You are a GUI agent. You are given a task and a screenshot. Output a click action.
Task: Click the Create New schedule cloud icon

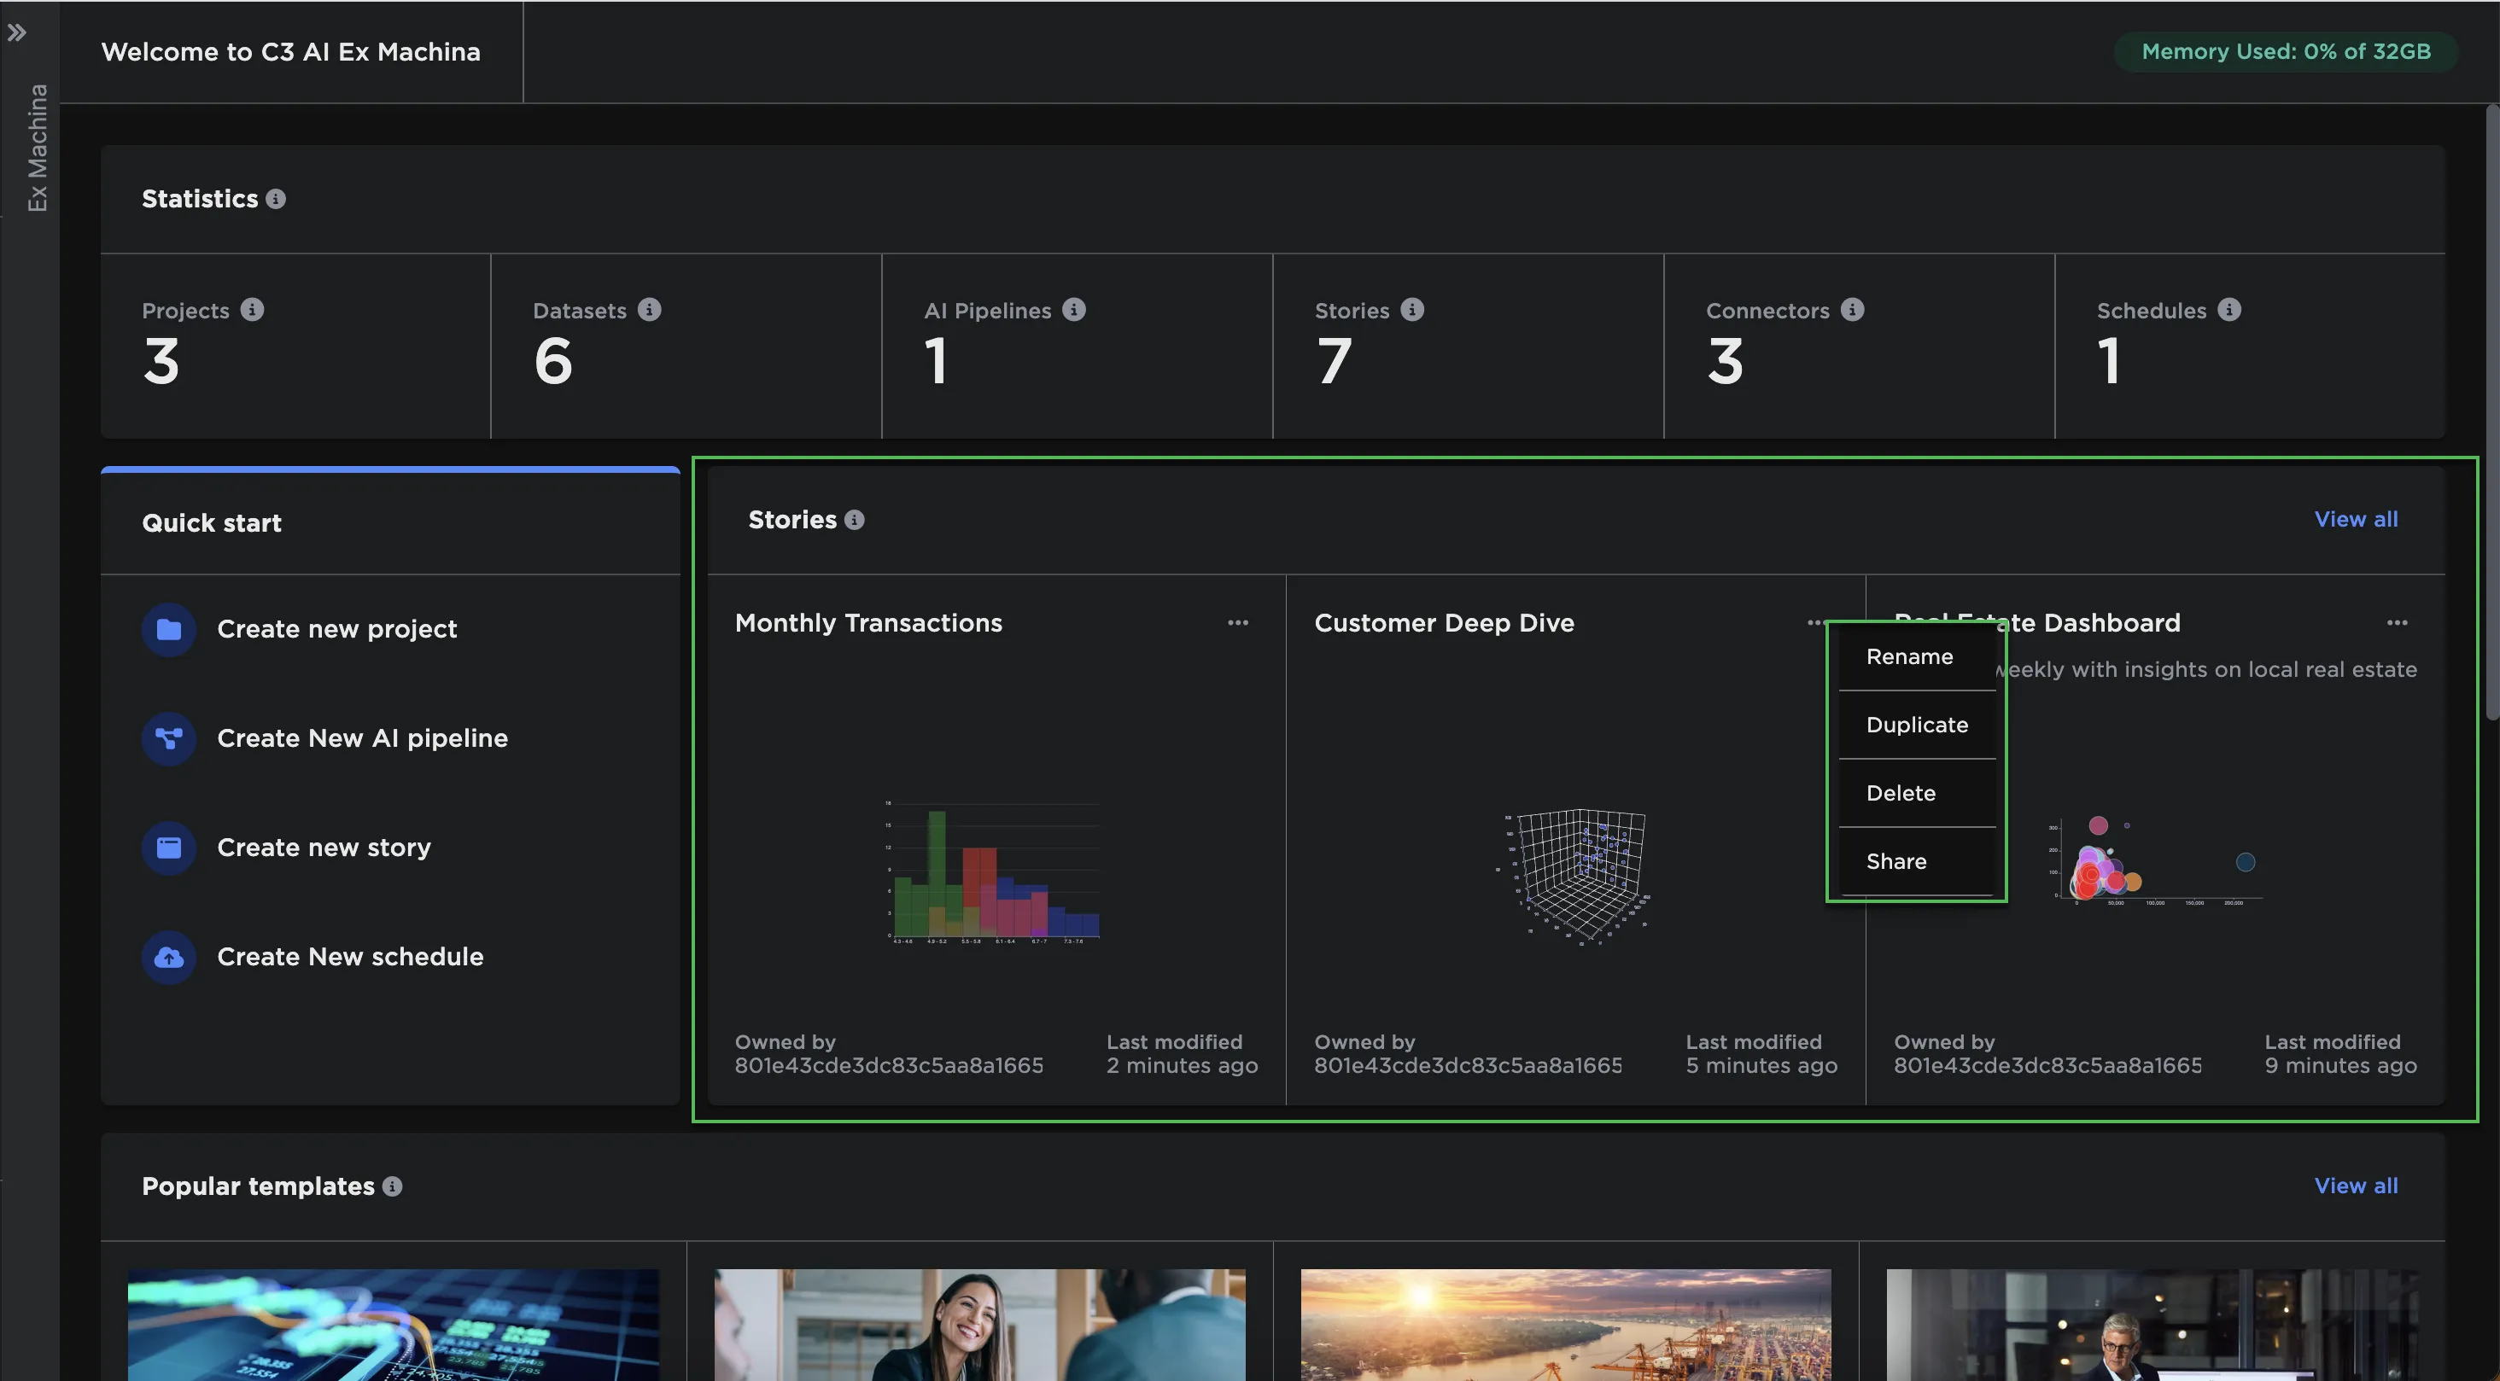click(x=169, y=957)
